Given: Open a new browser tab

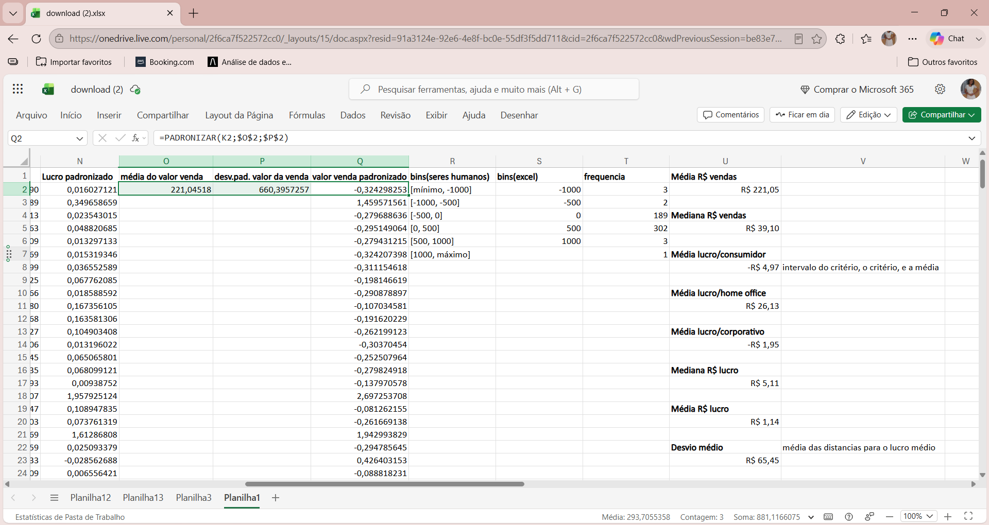Looking at the screenshot, I should pyautogui.click(x=194, y=13).
